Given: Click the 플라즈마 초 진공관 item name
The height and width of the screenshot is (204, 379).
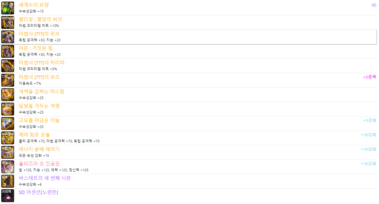Looking at the screenshot, I should click(39, 164).
